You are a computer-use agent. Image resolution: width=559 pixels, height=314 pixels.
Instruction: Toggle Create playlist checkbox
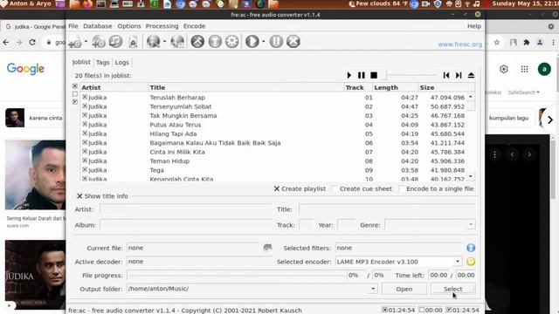click(277, 188)
